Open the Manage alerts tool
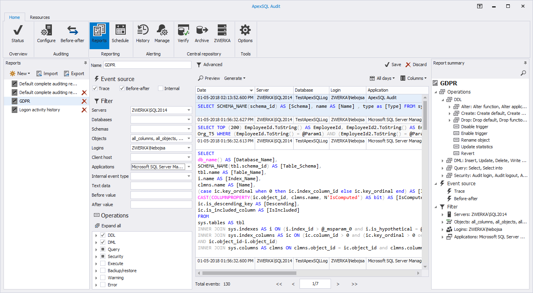 162,33
